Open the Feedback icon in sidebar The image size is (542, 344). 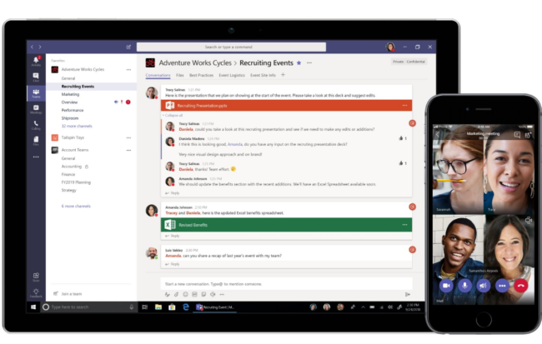tap(36, 293)
